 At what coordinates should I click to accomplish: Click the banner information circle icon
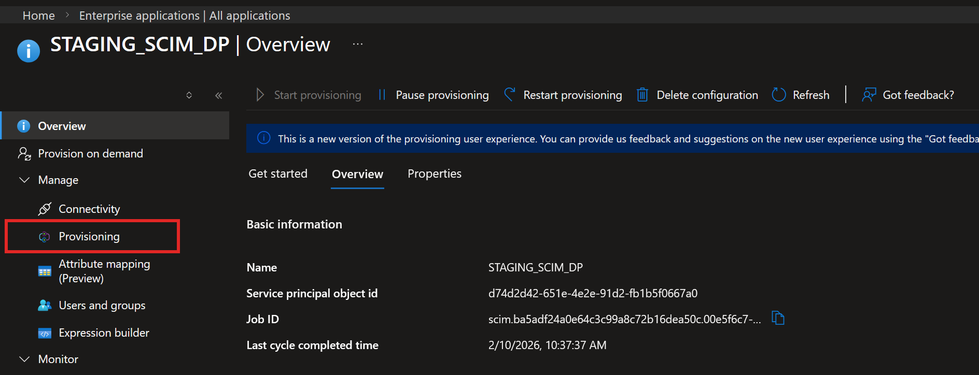264,138
